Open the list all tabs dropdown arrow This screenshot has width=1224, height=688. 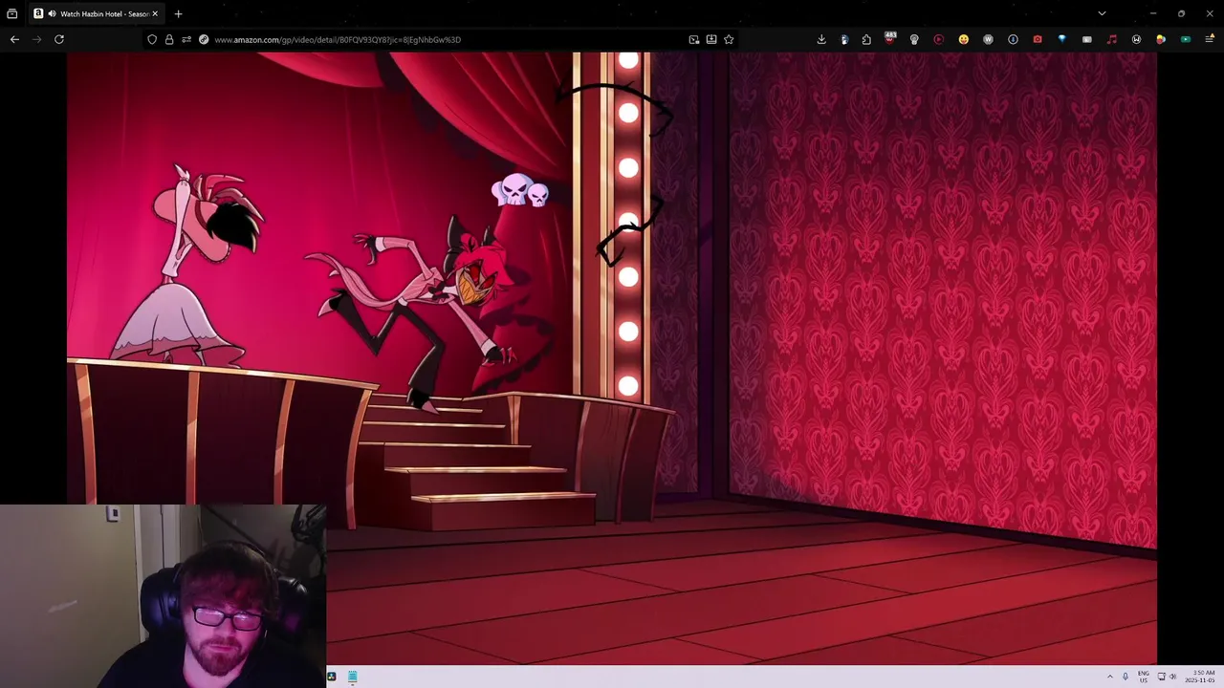[x=1102, y=13]
